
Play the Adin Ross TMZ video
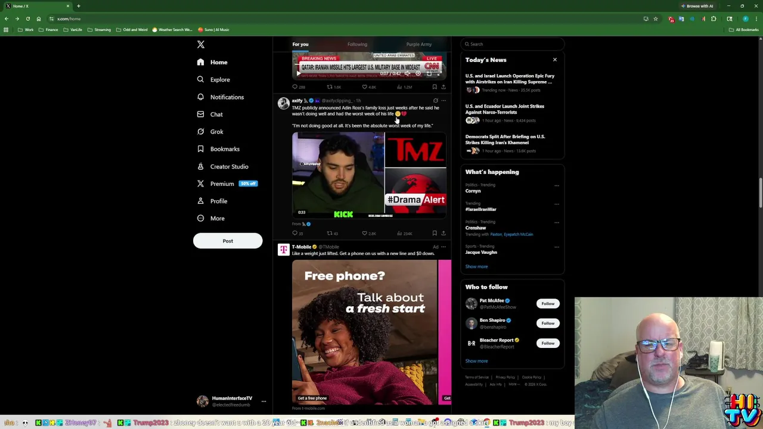[x=369, y=175]
